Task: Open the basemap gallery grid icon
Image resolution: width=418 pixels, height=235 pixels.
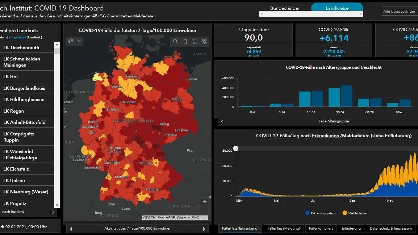Action: tap(204, 42)
